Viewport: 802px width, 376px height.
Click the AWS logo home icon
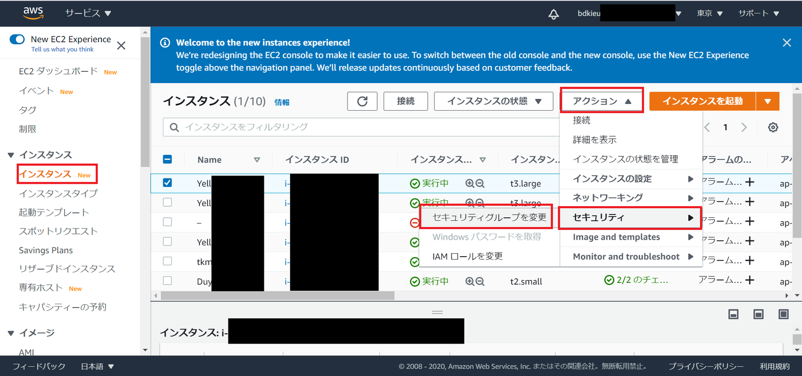[x=34, y=13]
